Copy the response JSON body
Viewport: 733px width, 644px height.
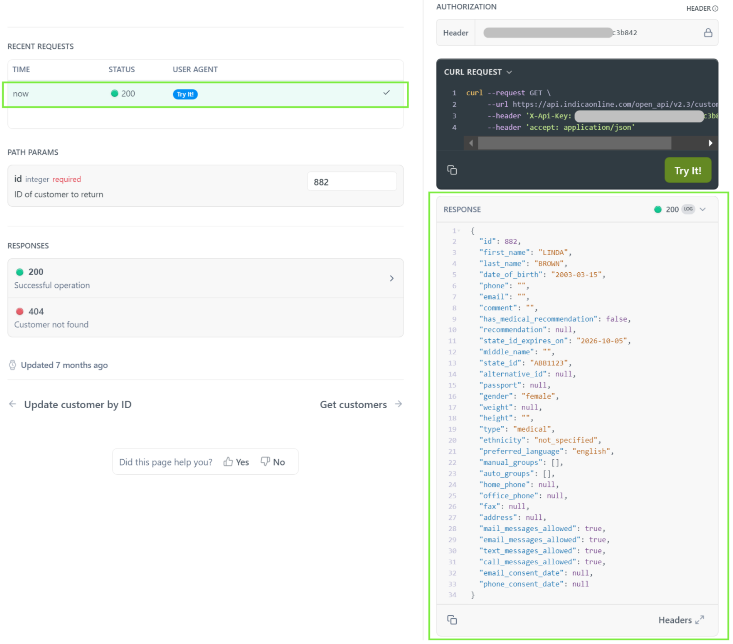(451, 619)
